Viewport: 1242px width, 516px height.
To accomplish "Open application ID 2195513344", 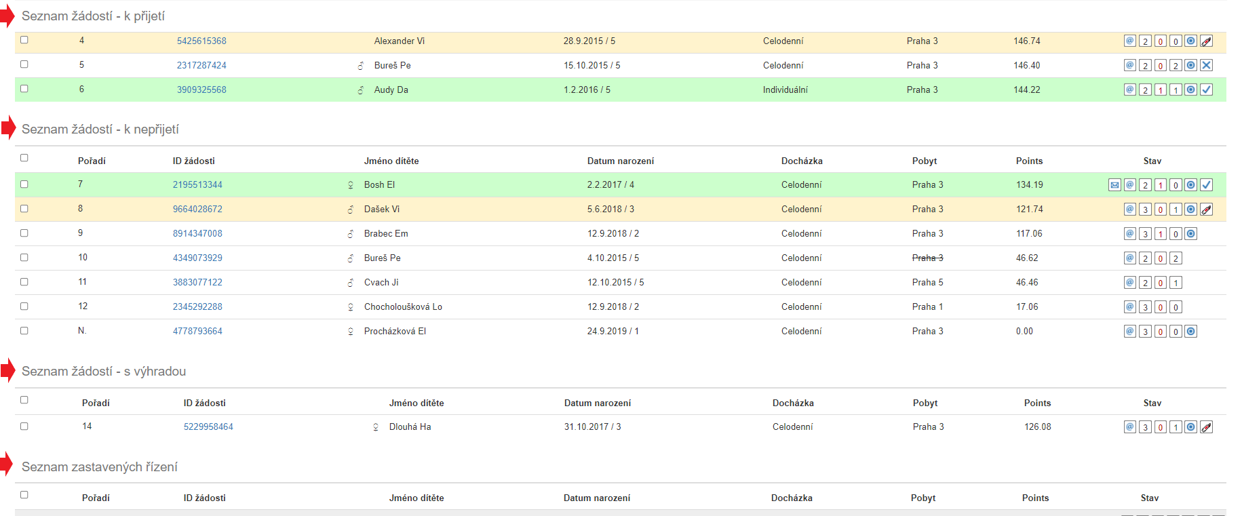I will click(197, 184).
